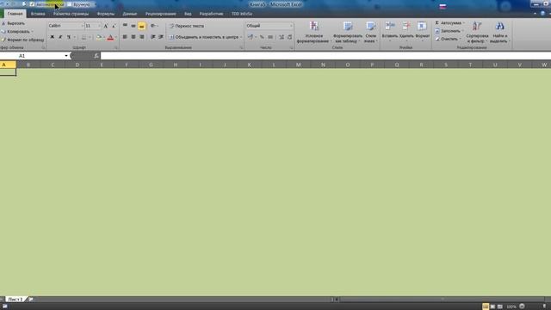The height and width of the screenshot is (310, 551).
Task: Toggle highlighted bottom align button
Action: (x=141, y=26)
